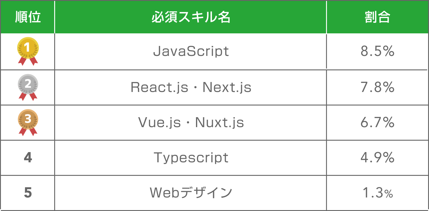Image resolution: width=429 pixels, height=211 pixels.
Task: Select the 必須スキル名 column header
Action: coord(191,17)
